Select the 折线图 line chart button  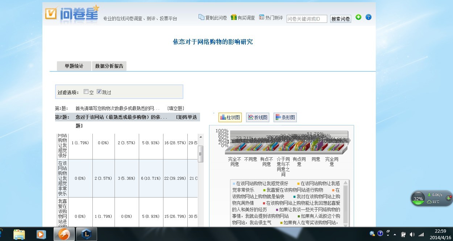258,117
